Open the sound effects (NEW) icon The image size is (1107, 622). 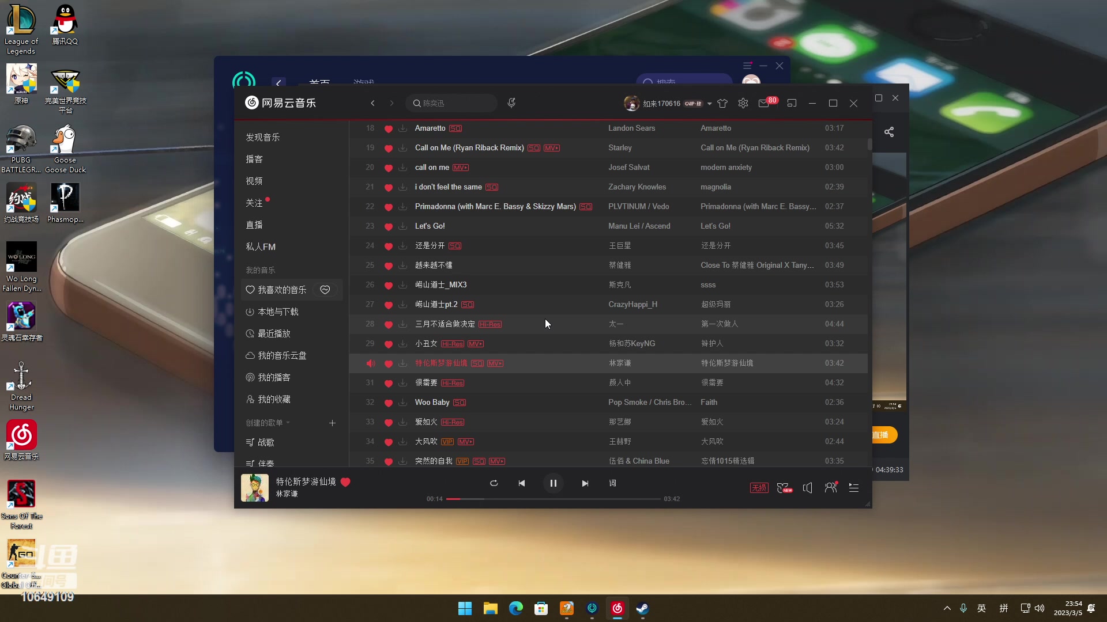pos(784,487)
